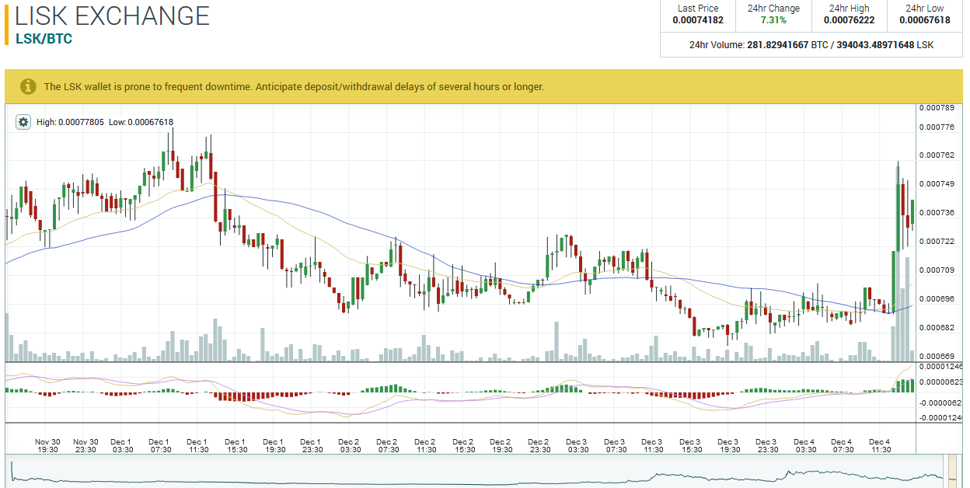Click the Dec 3 15:30 time label
This screenshot has height=488, width=970.
691,446
